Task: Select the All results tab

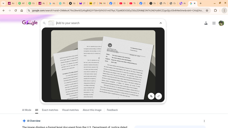Action: click(x=36, y=110)
